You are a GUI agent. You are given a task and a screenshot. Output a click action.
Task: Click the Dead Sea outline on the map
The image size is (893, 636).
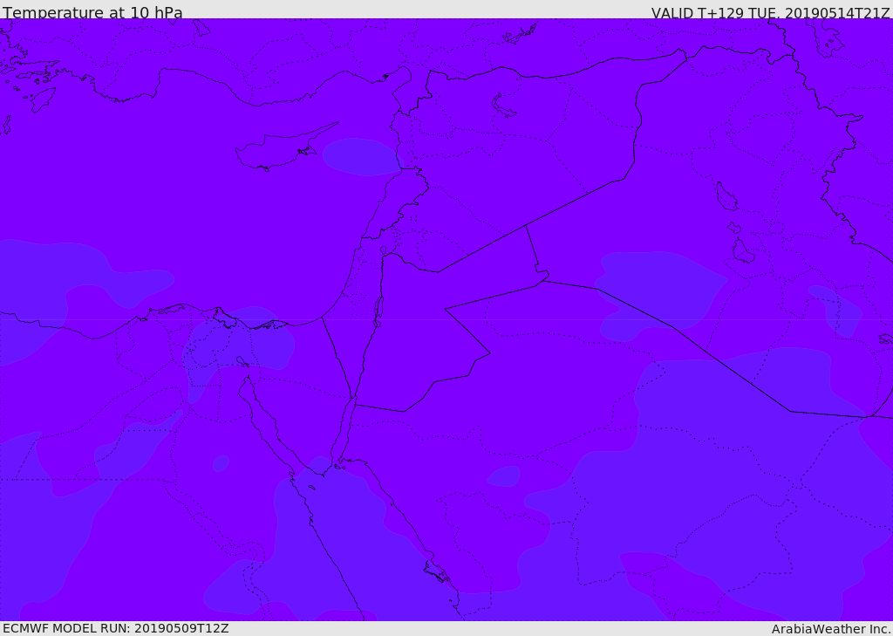[378, 311]
